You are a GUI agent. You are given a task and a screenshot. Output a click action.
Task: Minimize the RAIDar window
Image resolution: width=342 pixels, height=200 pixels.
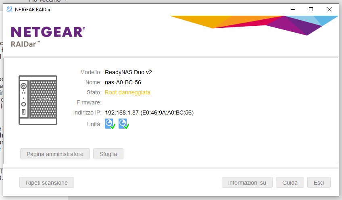click(293, 9)
